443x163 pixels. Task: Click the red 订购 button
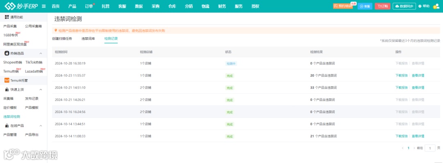(x=383, y=6)
